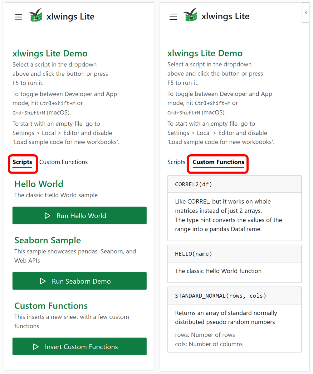Click 'The classic Hello World sample' text
313x374 pixels.
point(56,195)
